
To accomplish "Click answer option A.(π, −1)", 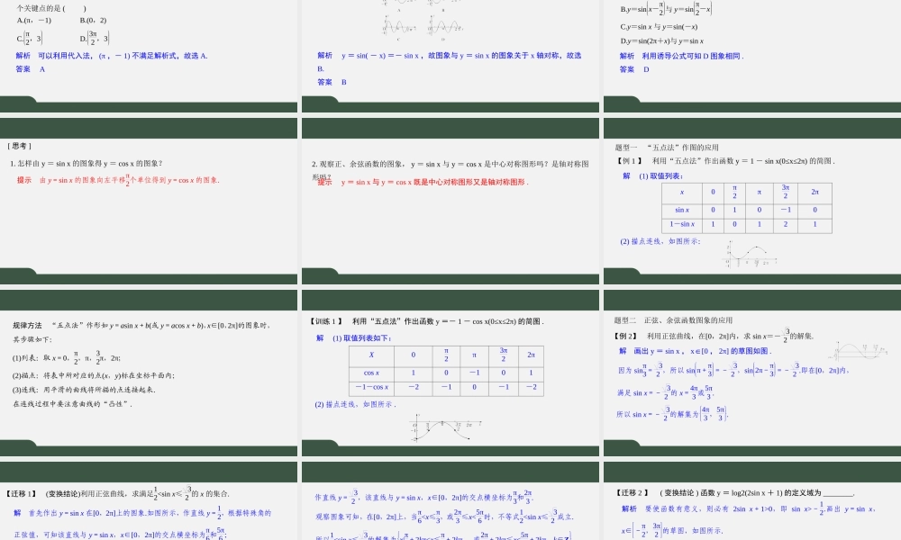I will tap(34, 20).
